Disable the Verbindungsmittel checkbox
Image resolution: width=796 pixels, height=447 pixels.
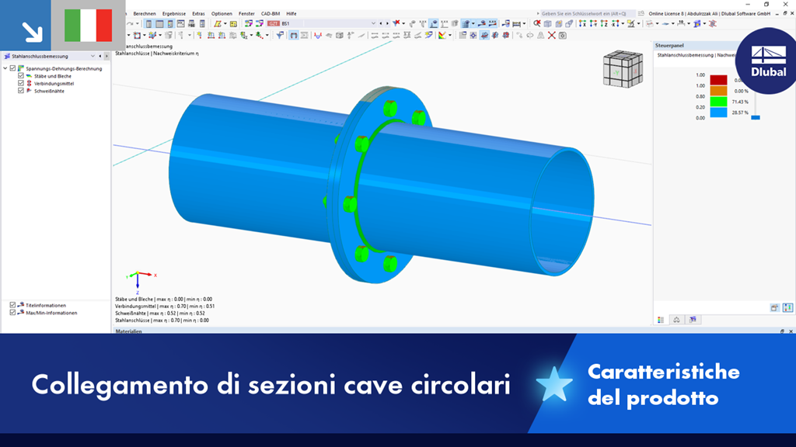(20, 83)
